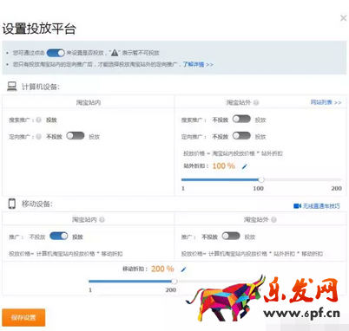Click the computer icon beside 计算机设备
Screen dimensions: 349x331
[12, 87]
